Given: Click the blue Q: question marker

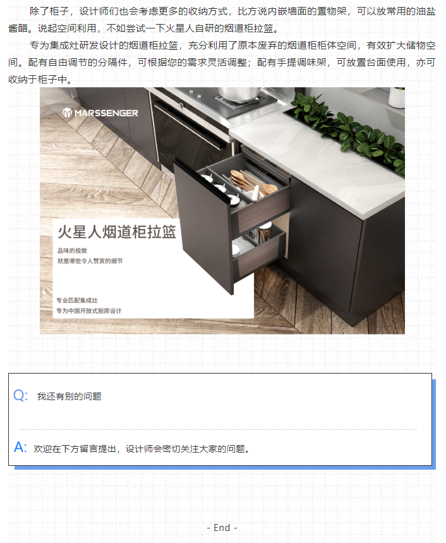Looking at the screenshot, I should tap(20, 395).
